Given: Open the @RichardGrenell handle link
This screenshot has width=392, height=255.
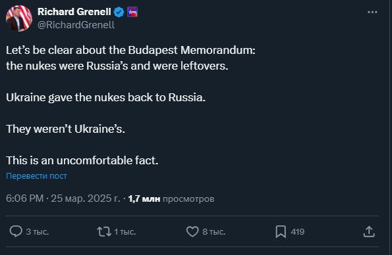Looking at the screenshot, I should (x=76, y=25).
